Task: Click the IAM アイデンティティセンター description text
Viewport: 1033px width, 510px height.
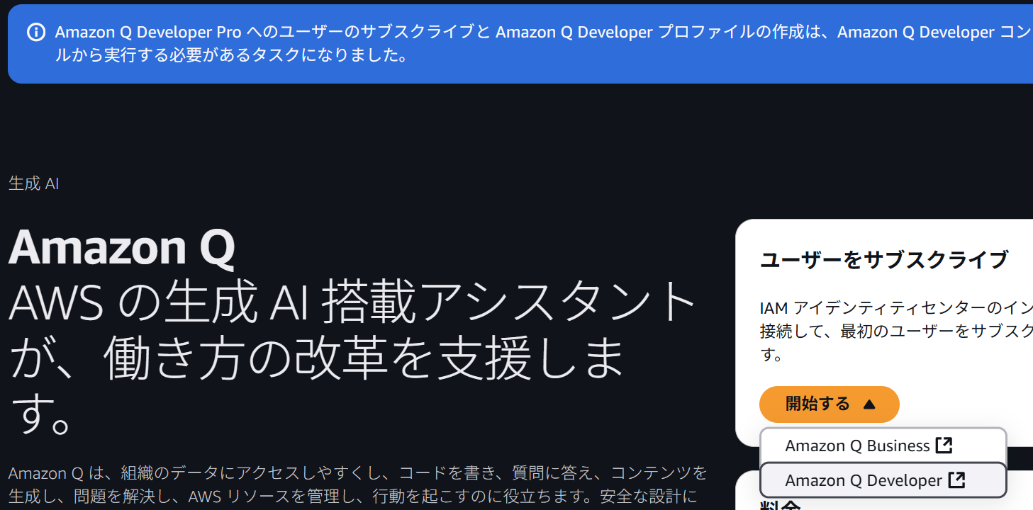Action: pyautogui.click(x=895, y=308)
